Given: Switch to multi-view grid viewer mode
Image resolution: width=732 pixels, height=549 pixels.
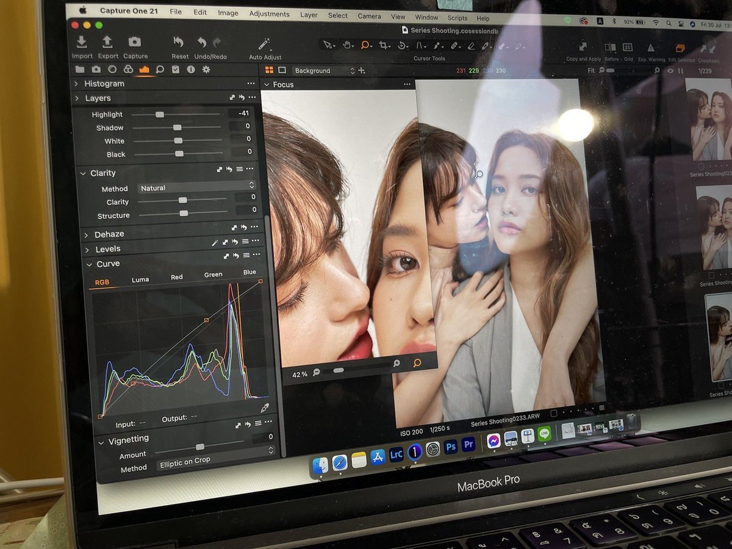Looking at the screenshot, I should (x=269, y=70).
